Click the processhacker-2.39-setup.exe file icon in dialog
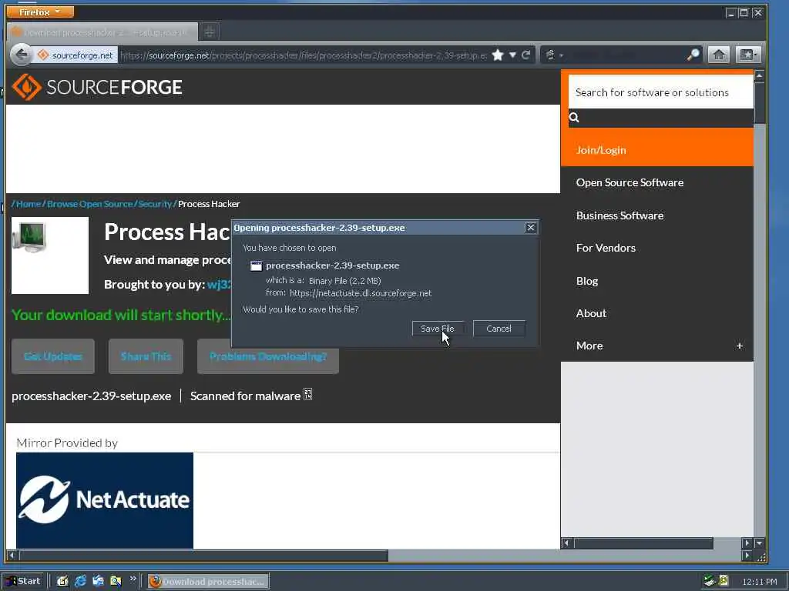Screen dimensions: 789x591 tap(256, 265)
